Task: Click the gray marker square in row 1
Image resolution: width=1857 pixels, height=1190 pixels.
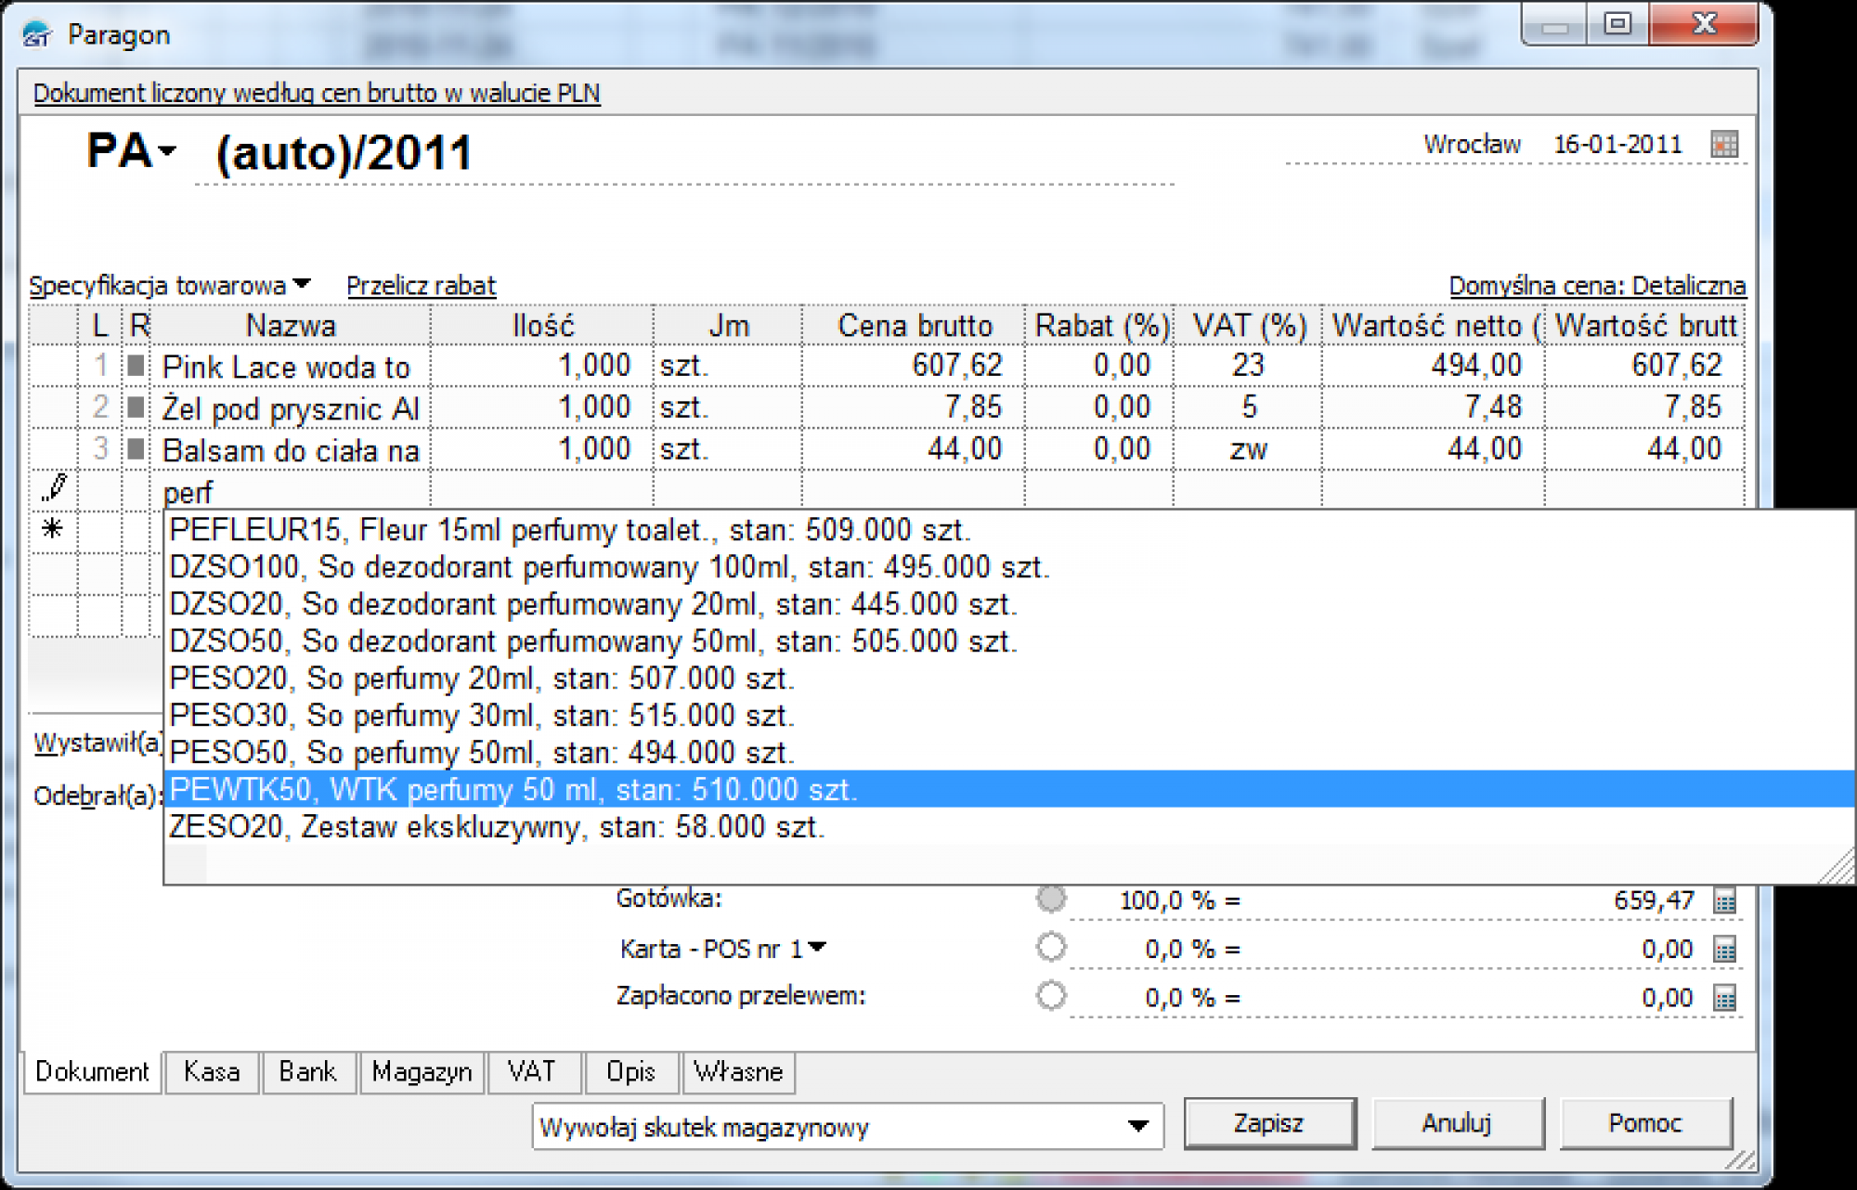Action: tap(136, 366)
